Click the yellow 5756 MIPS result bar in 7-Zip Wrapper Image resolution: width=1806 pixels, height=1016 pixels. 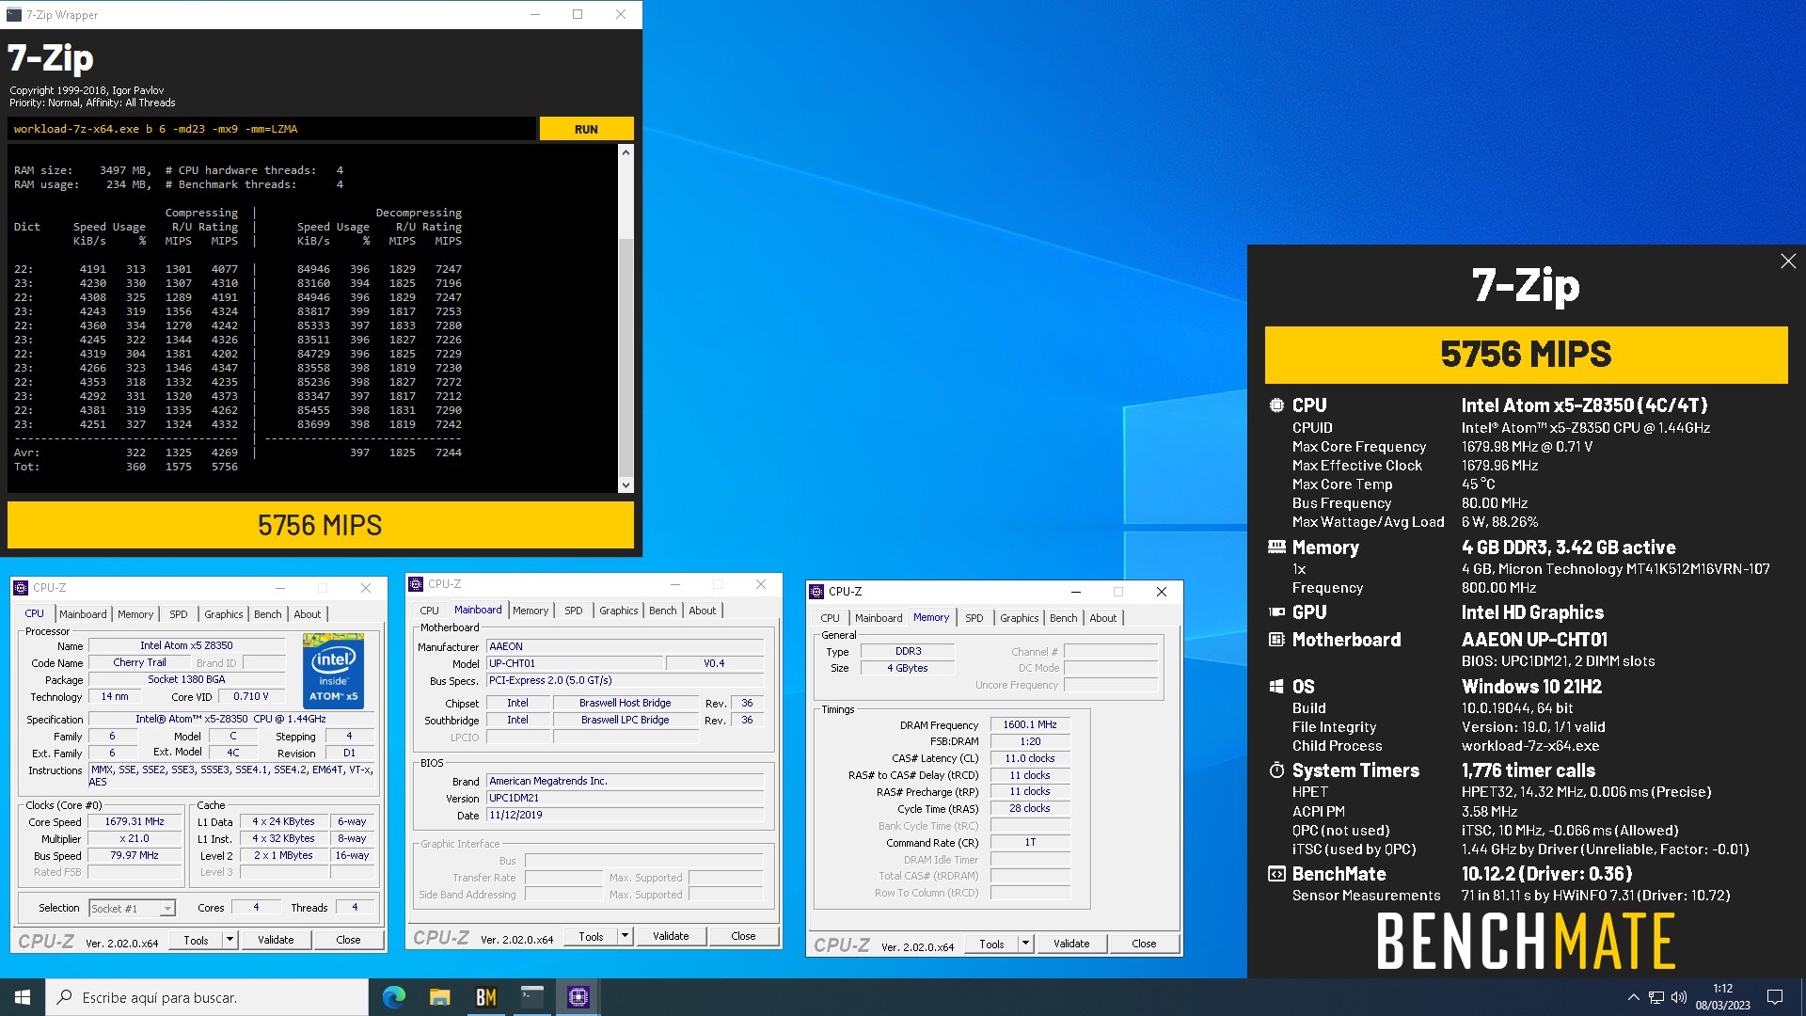pyautogui.click(x=320, y=525)
